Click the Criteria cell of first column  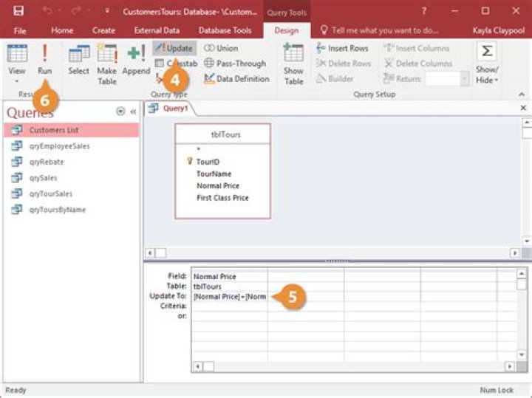(229, 306)
